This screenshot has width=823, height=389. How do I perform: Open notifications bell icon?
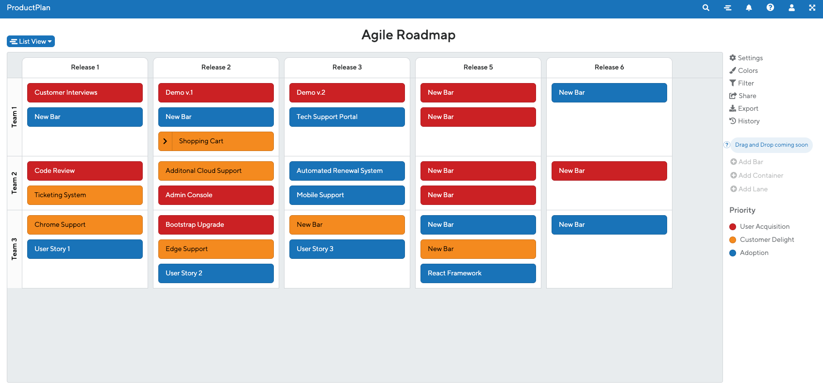pos(749,8)
